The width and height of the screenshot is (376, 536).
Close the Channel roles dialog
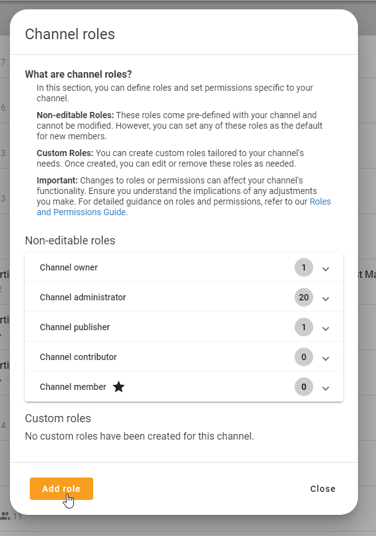coord(323,489)
